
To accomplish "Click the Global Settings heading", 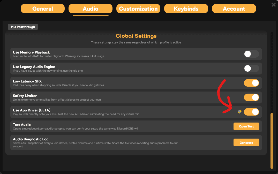I will pyautogui.click(x=136, y=36).
